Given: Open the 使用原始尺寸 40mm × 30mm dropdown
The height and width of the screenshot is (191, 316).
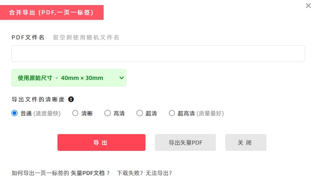Looking at the screenshot, I should (x=69, y=78).
